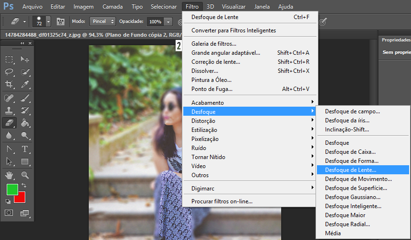Viewport: 411px width, 240px height.
Task: Close the toolbox panel with X
Action: [x=30, y=43]
